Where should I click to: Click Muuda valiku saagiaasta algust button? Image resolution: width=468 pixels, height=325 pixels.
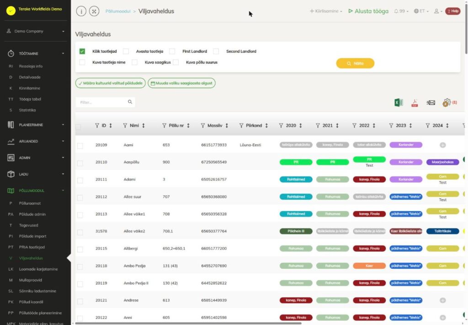point(181,83)
